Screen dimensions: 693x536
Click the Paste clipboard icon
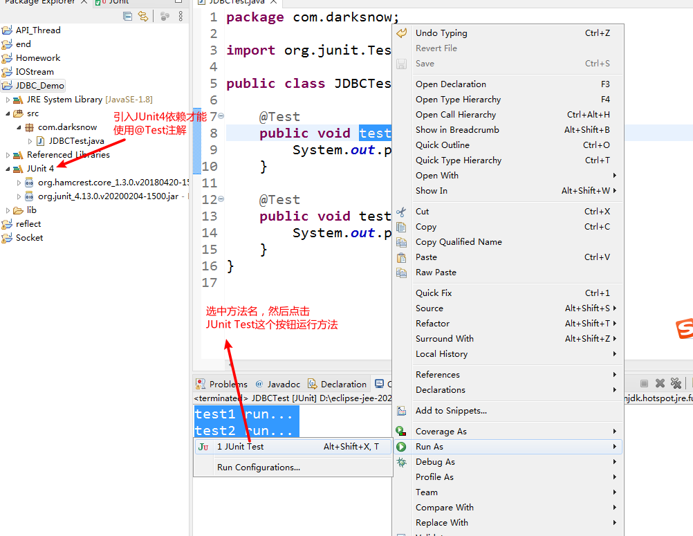[x=401, y=257]
